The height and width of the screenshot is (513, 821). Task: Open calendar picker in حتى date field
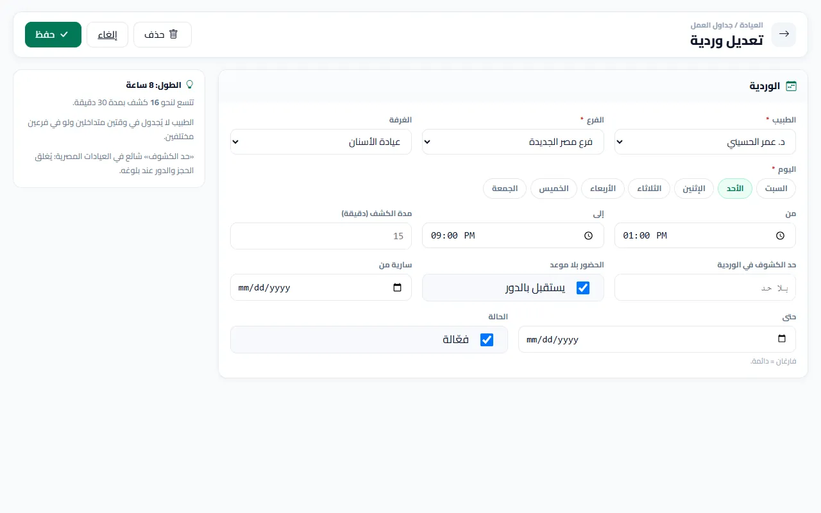point(781,339)
